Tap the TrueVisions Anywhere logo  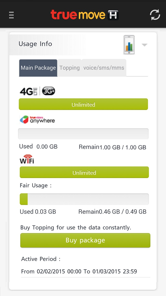tap(37, 120)
